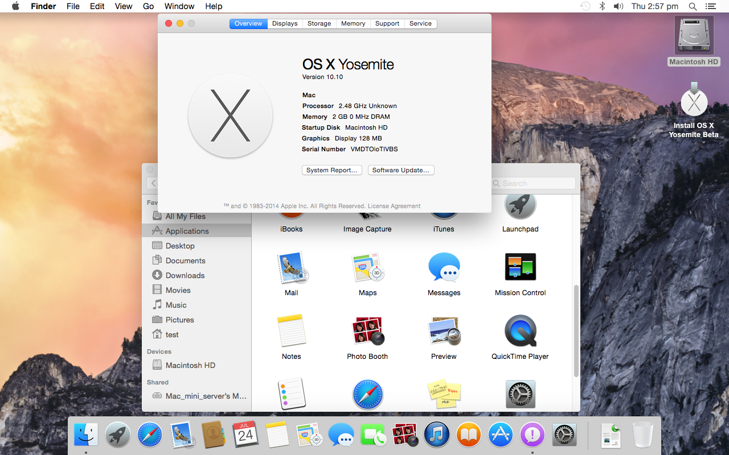Open Stickies app in Finder window
Image resolution: width=729 pixels, height=455 pixels.
[444, 394]
